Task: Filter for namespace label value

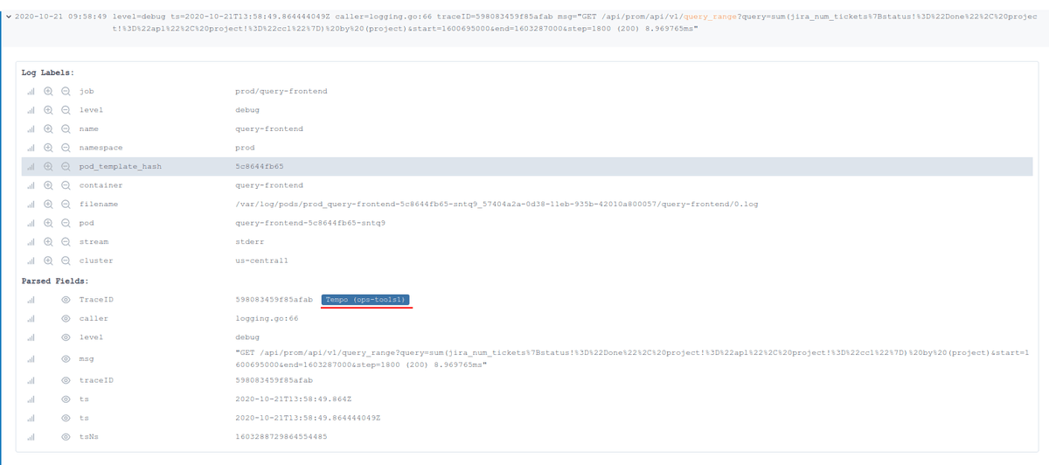Action: [x=48, y=148]
